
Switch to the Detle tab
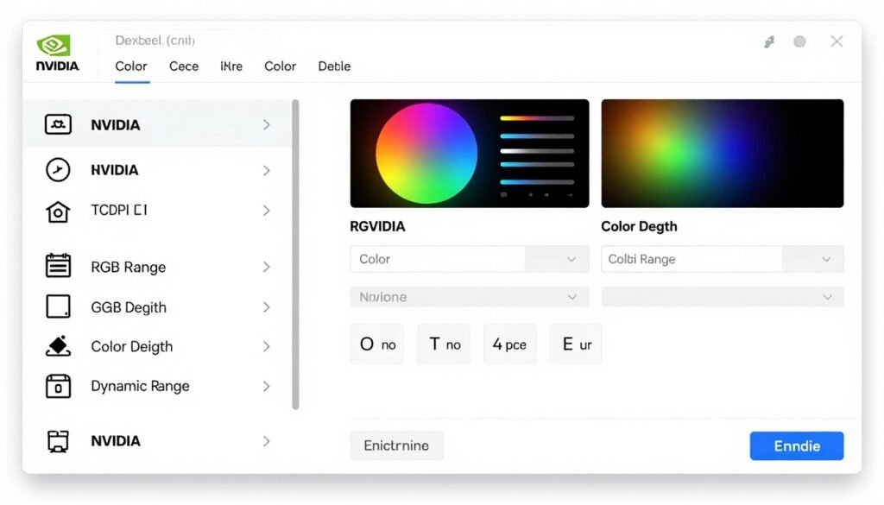(334, 66)
